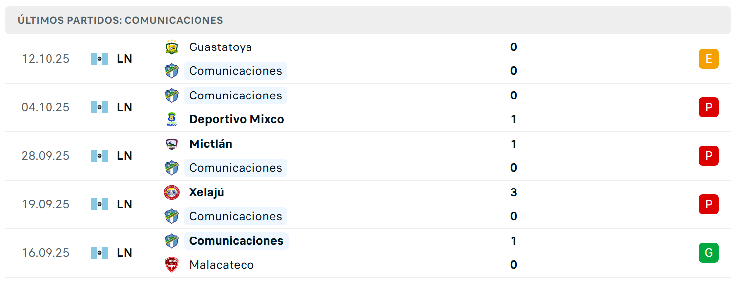Click the Malacateco bull crest icon
The image size is (740, 284).
pyautogui.click(x=172, y=265)
